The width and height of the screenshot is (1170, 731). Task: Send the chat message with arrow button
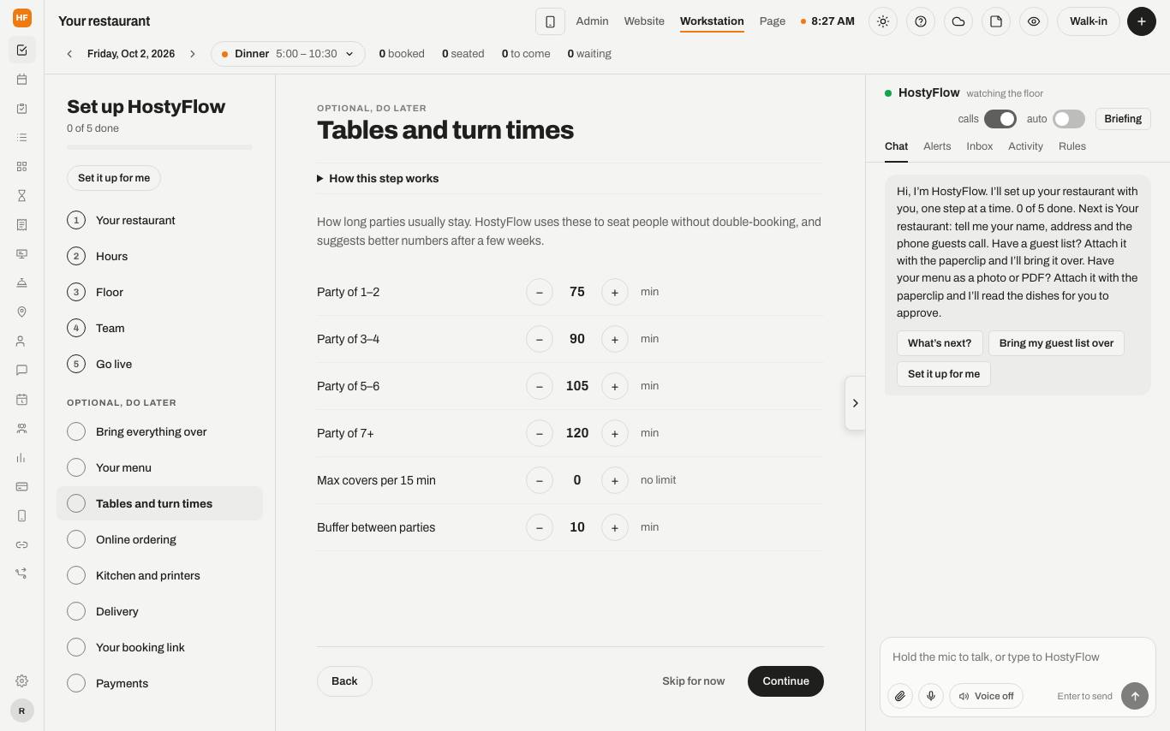tap(1135, 696)
